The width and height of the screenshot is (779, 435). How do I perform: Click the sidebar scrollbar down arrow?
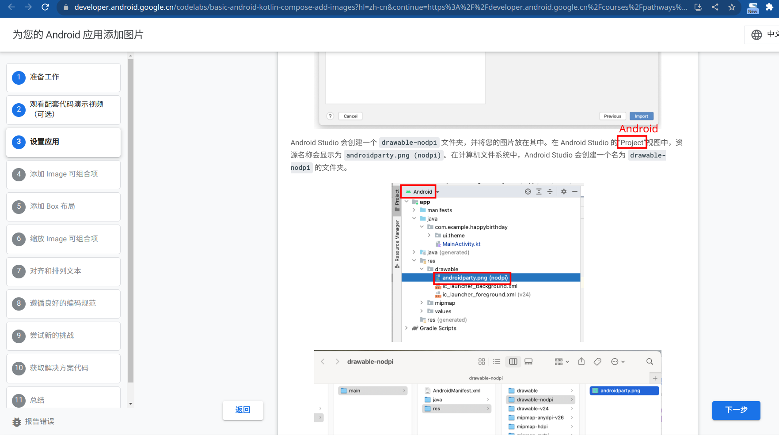tap(130, 403)
